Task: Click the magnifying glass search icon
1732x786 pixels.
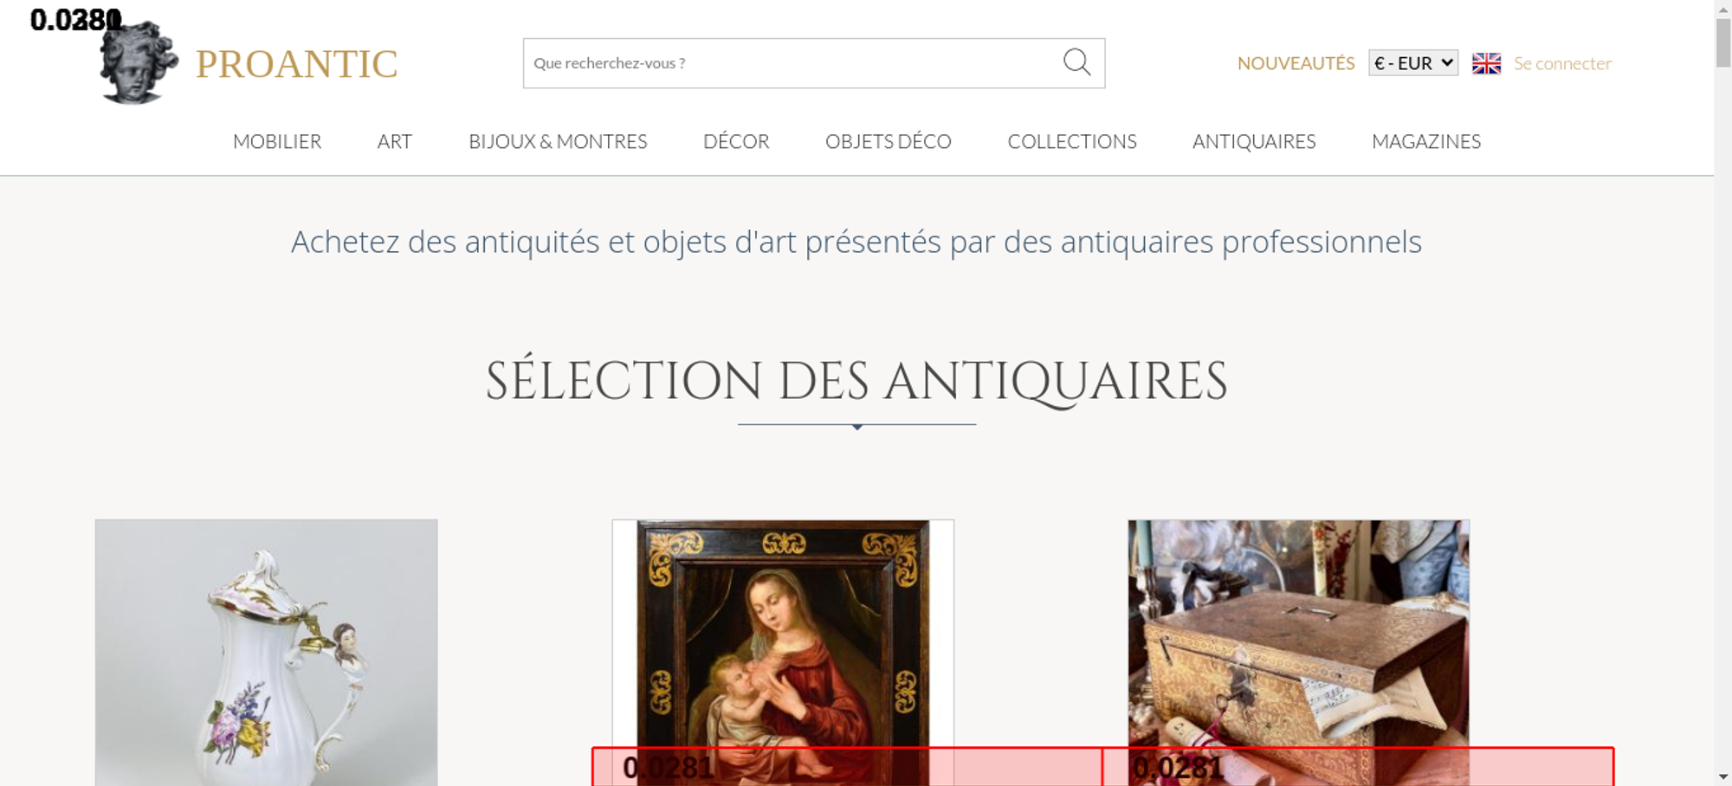Action: coord(1076,62)
